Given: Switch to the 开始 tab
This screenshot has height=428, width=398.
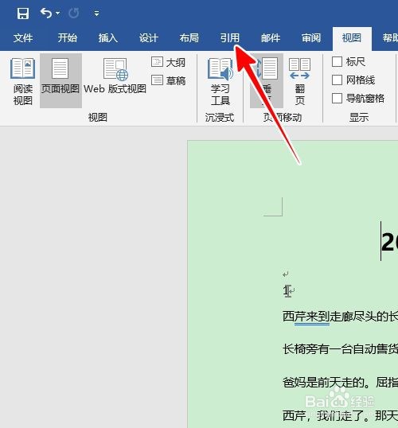Looking at the screenshot, I should (68, 38).
